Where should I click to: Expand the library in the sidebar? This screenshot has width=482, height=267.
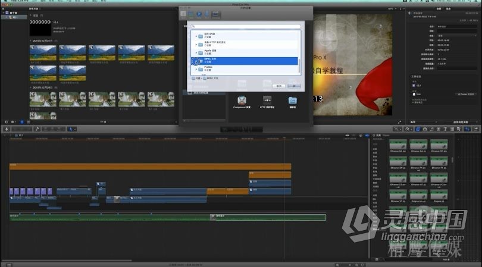coord(4,13)
